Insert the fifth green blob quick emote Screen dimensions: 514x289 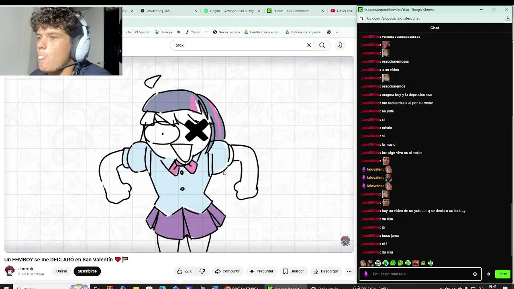click(393, 263)
